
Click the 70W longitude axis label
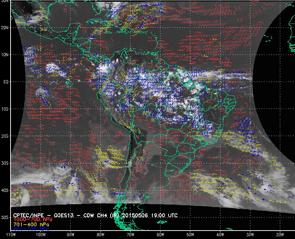click(x=130, y=234)
